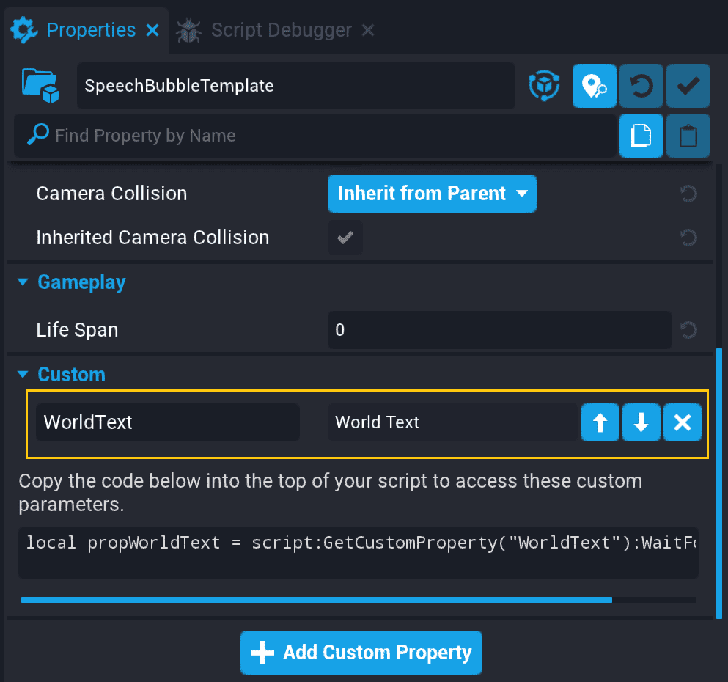The image size is (728, 682).
Task: Collapse the Custom section
Action: [x=22, y=374]
